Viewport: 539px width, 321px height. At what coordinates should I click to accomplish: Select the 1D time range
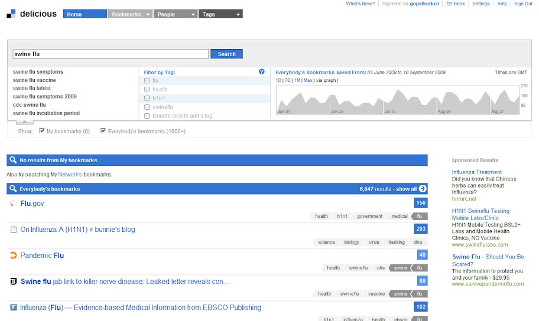(278, 80)
